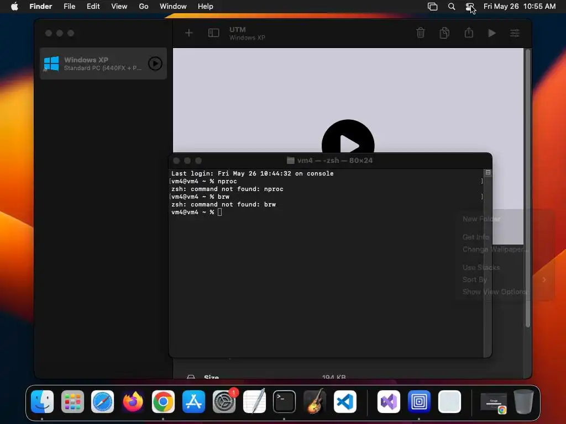Open Launchpad from the Dock
This screenshot has height=424, width=566.
[x=72, y=401]
